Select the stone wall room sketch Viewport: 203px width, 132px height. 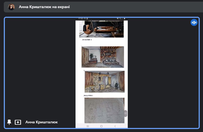[x=104, y=82]
